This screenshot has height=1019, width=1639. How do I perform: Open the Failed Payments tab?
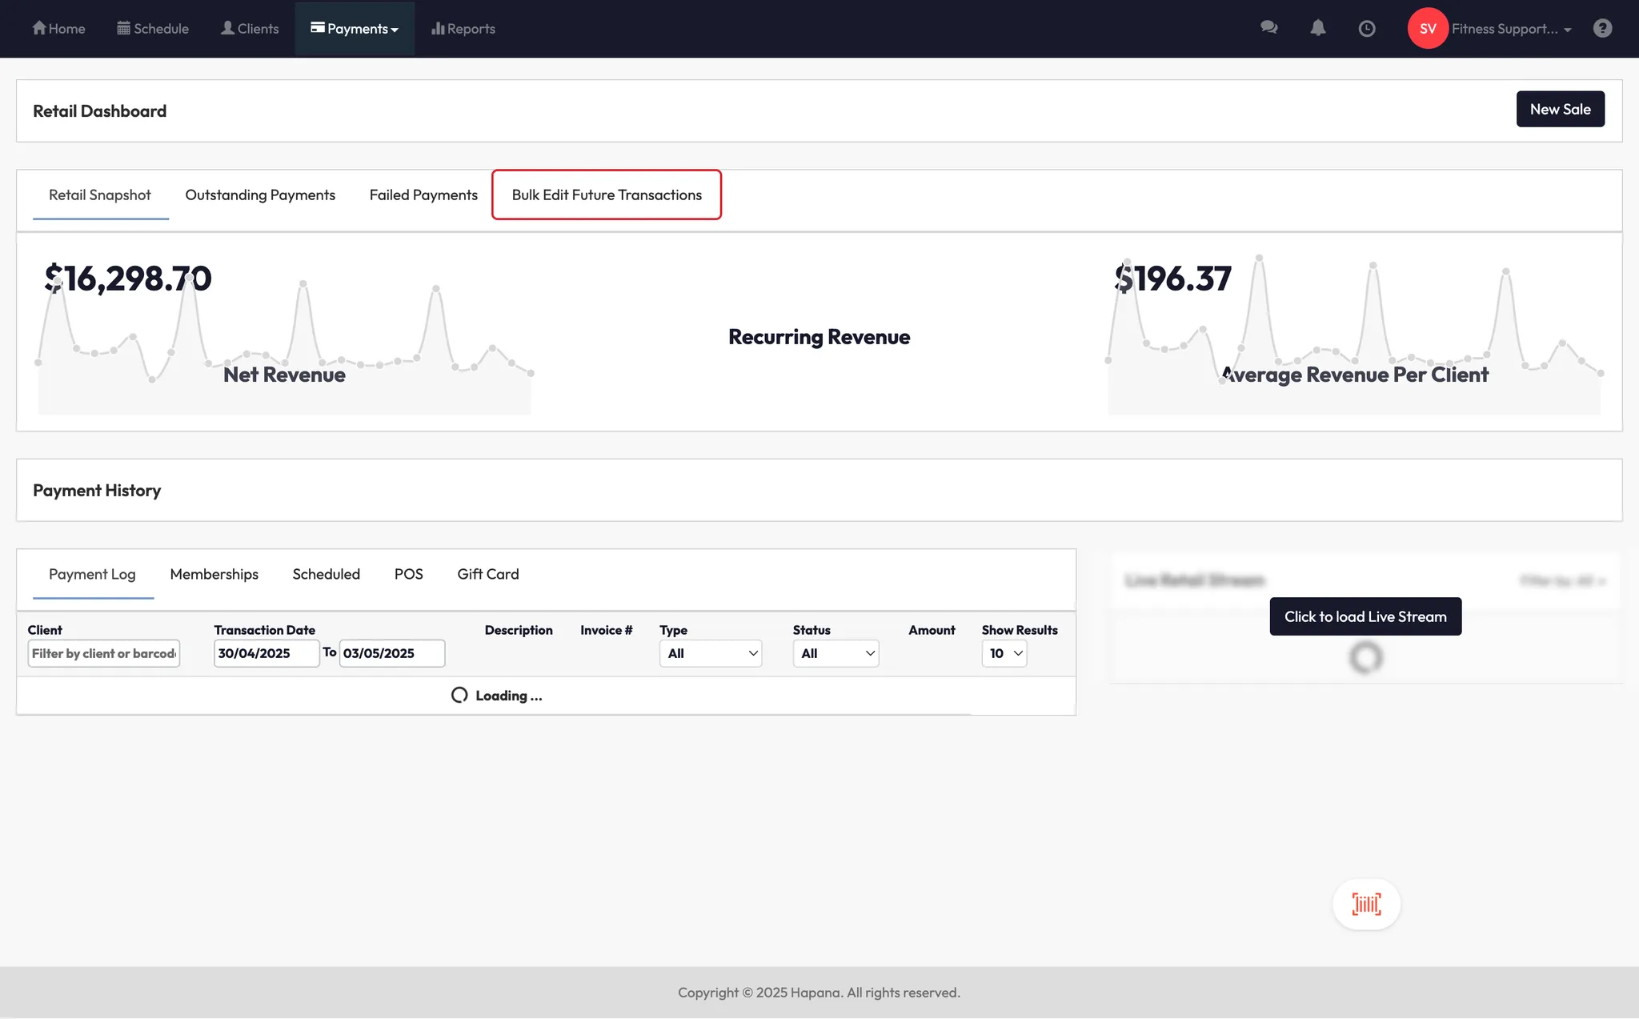[x=423, y=195]
